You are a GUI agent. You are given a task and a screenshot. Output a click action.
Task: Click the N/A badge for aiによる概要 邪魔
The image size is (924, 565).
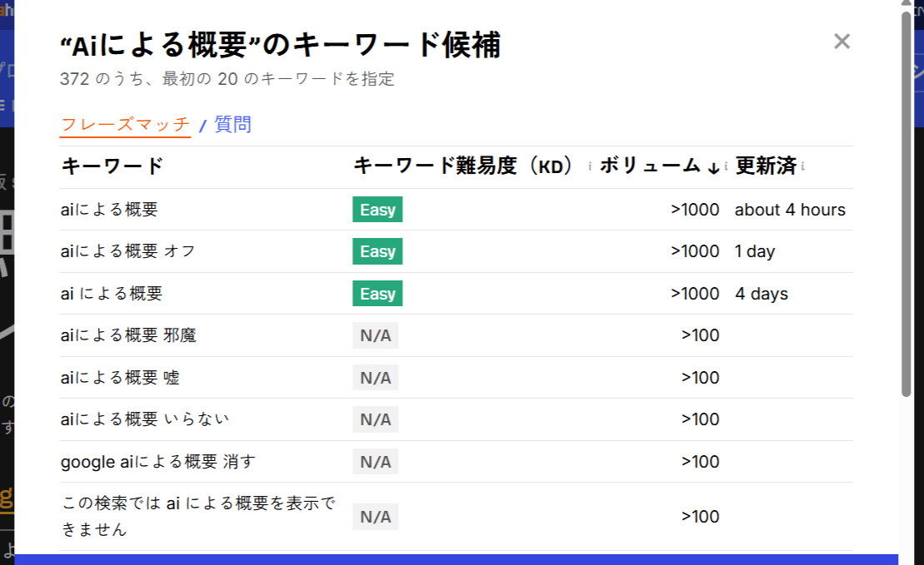[x=375, y=335]
